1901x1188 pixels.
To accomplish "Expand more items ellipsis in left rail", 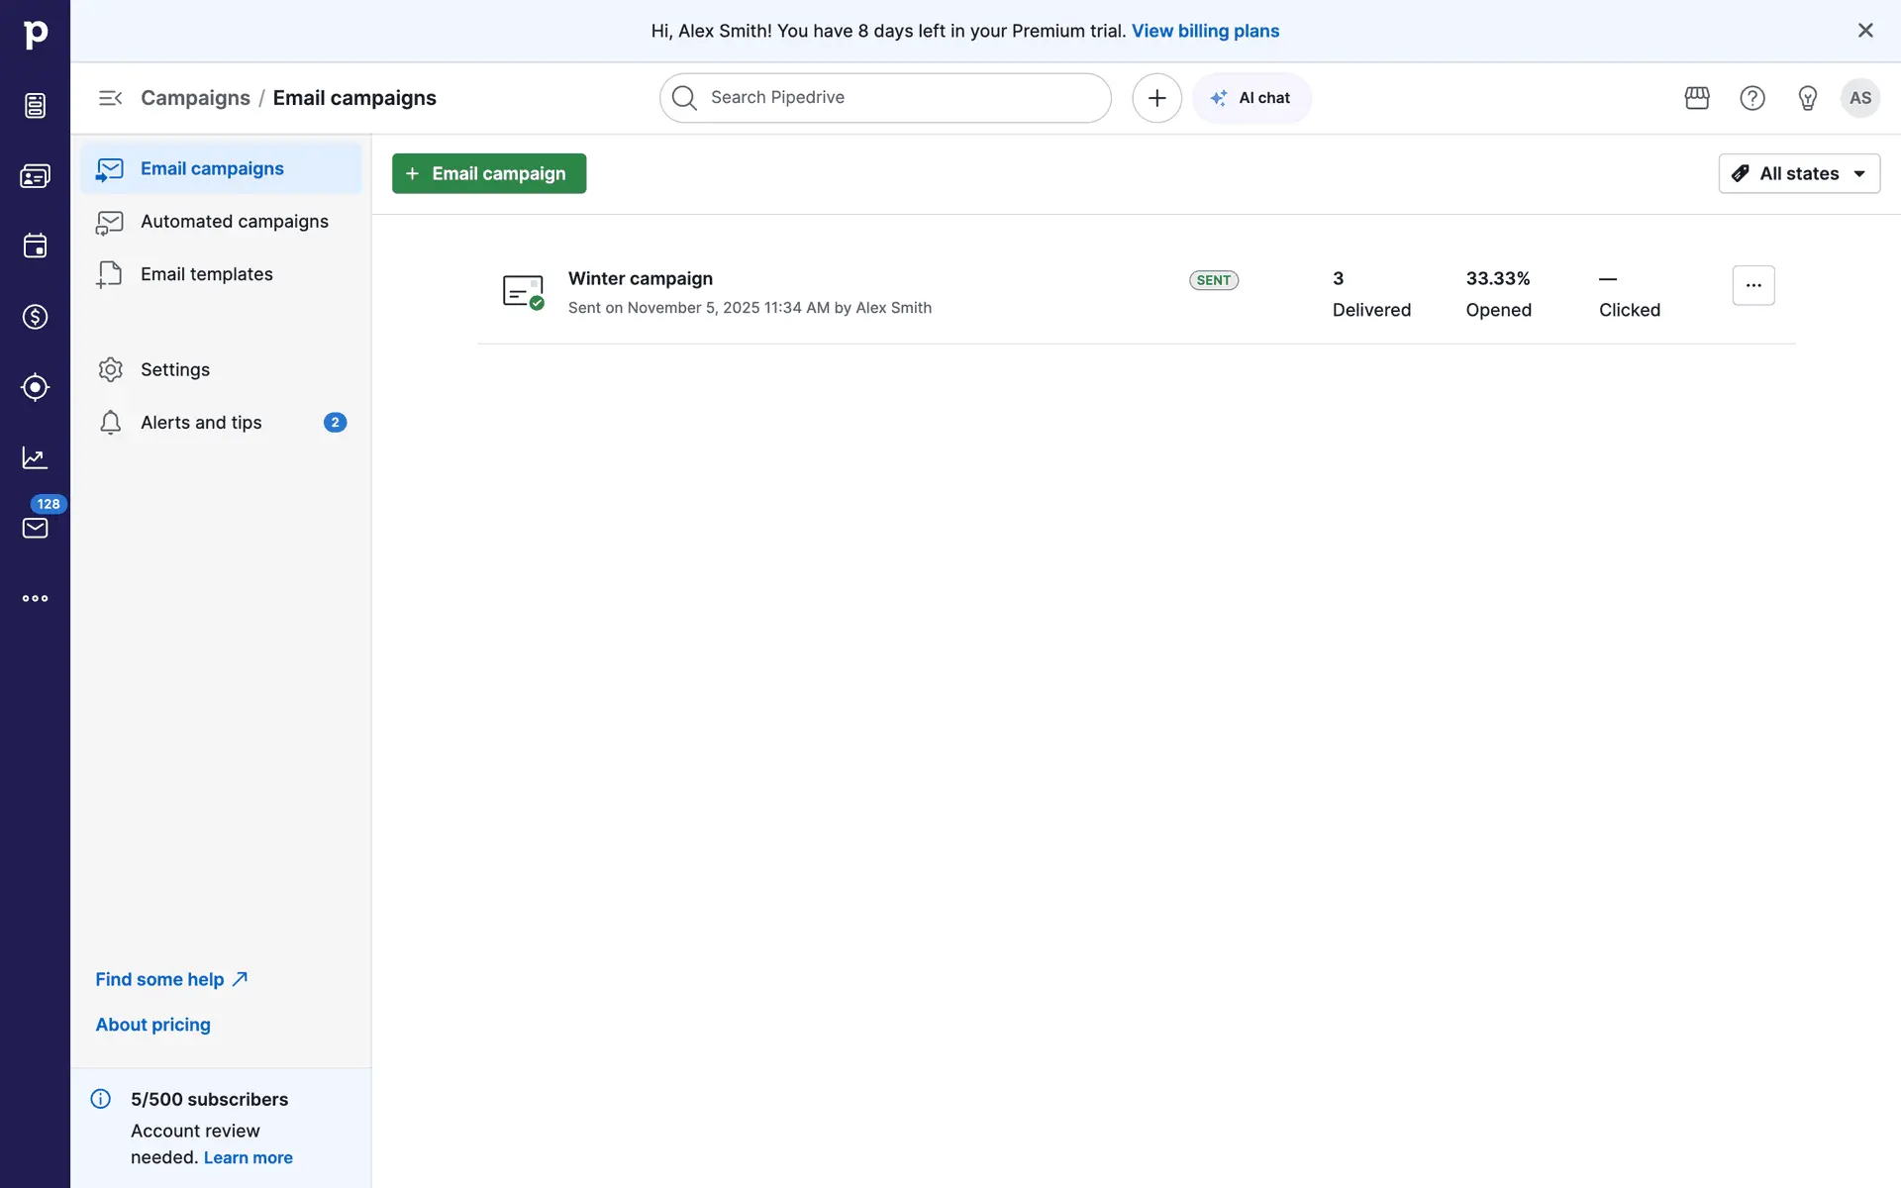I will click(x=35, y=598).
